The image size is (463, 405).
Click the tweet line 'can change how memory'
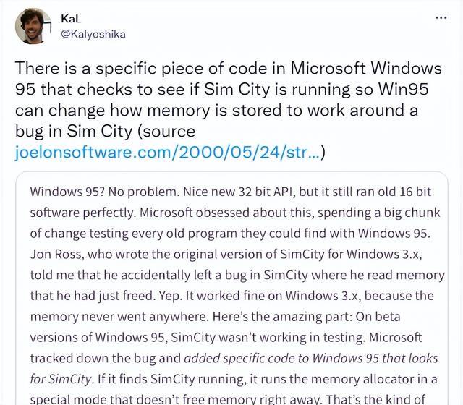(x=216, y=111)
